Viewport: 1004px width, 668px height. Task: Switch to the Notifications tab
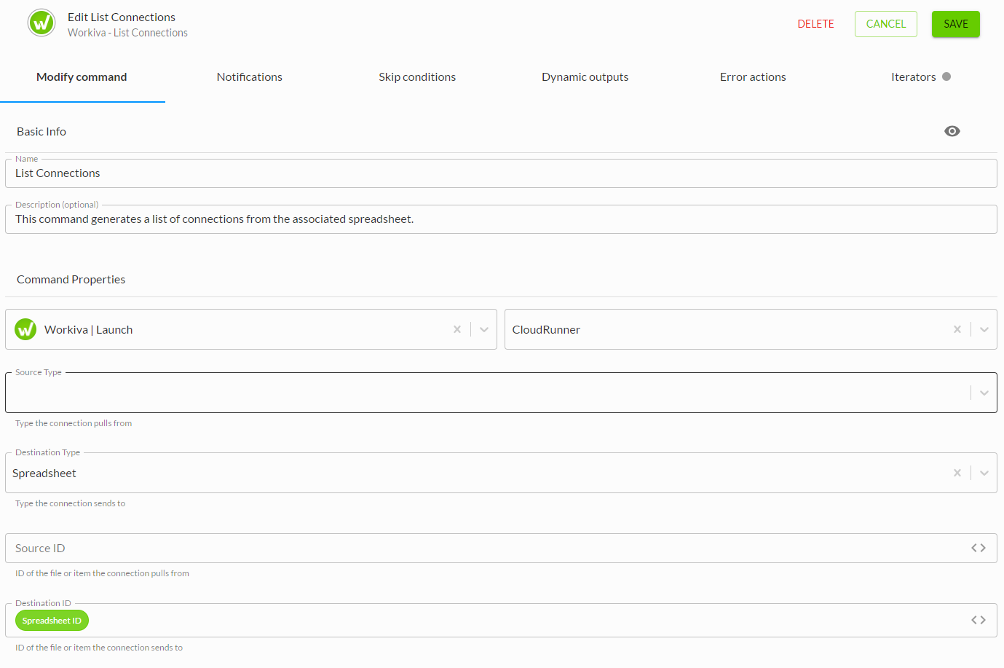pyautogui.click(x=249, y=76)
